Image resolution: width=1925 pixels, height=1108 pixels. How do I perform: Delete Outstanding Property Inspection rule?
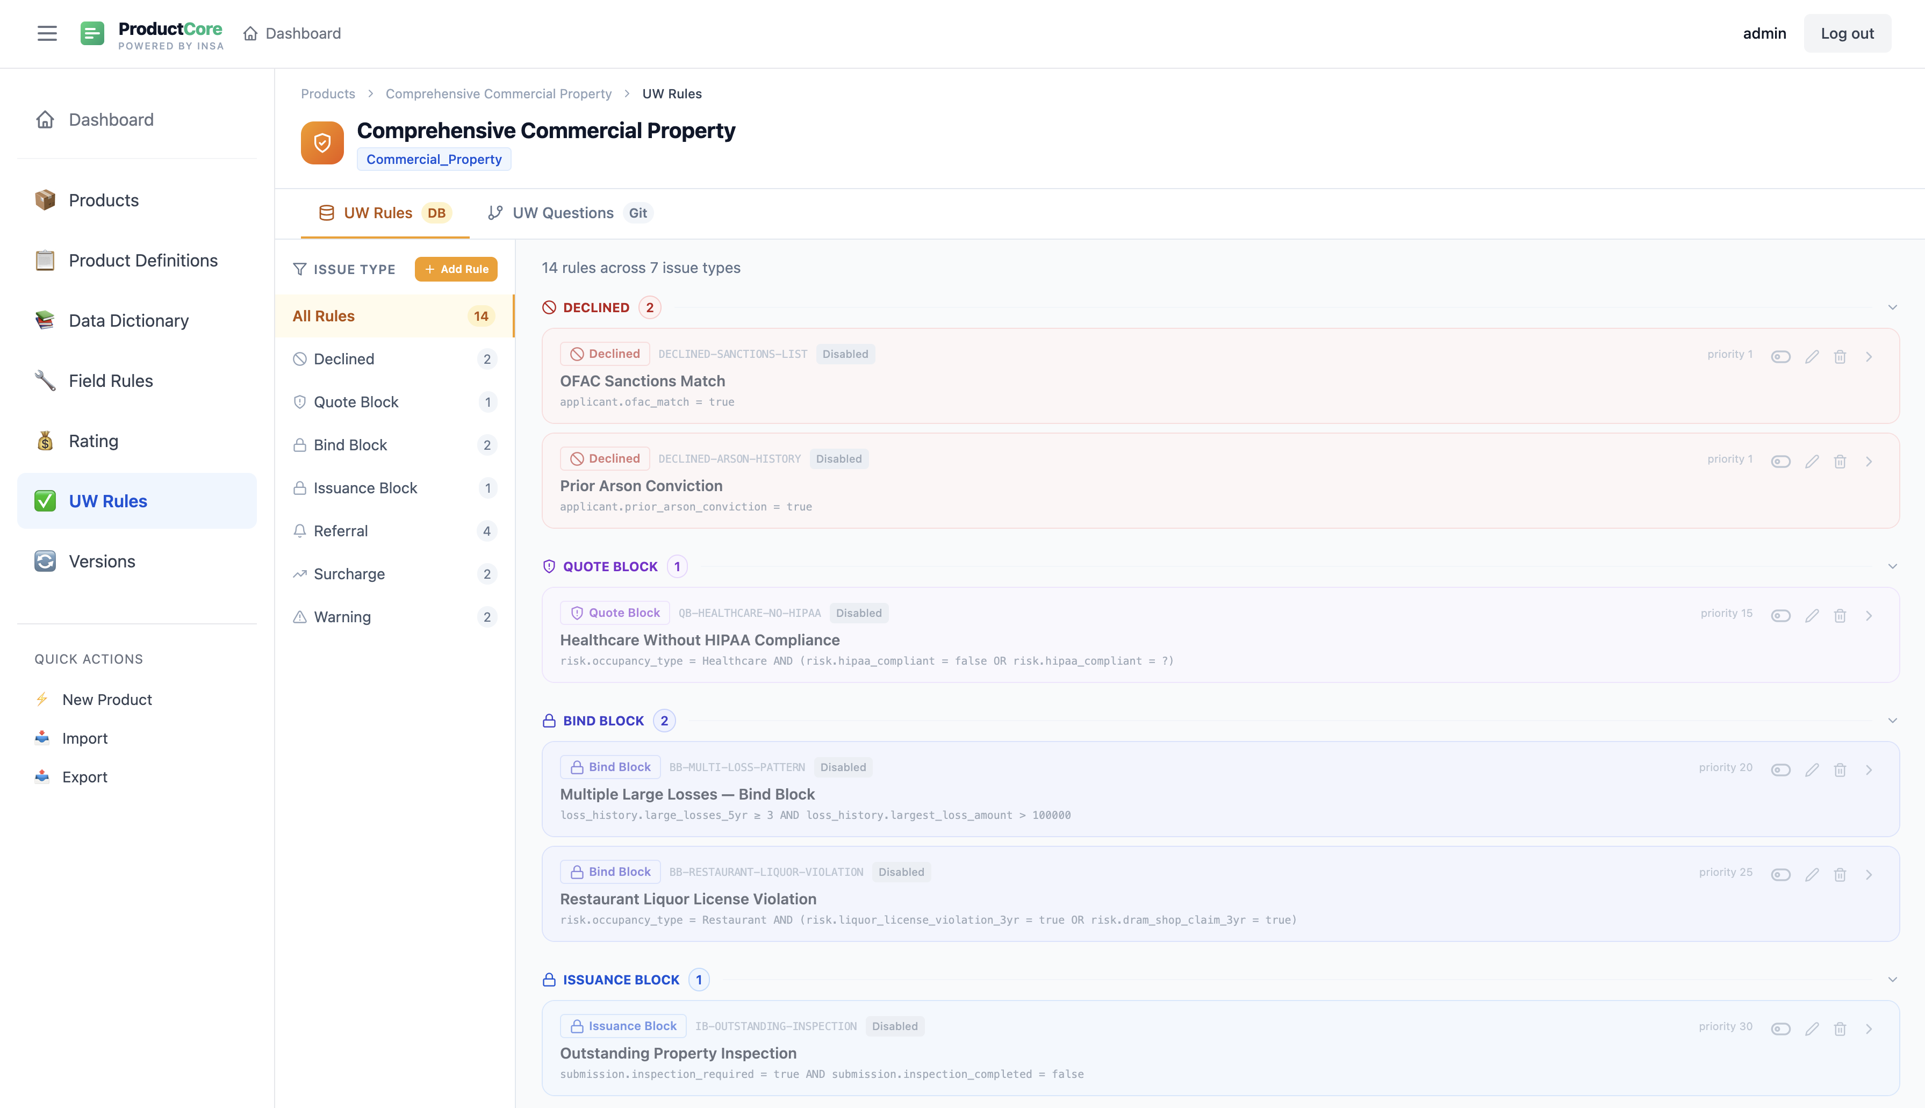click(1840, 1029)
